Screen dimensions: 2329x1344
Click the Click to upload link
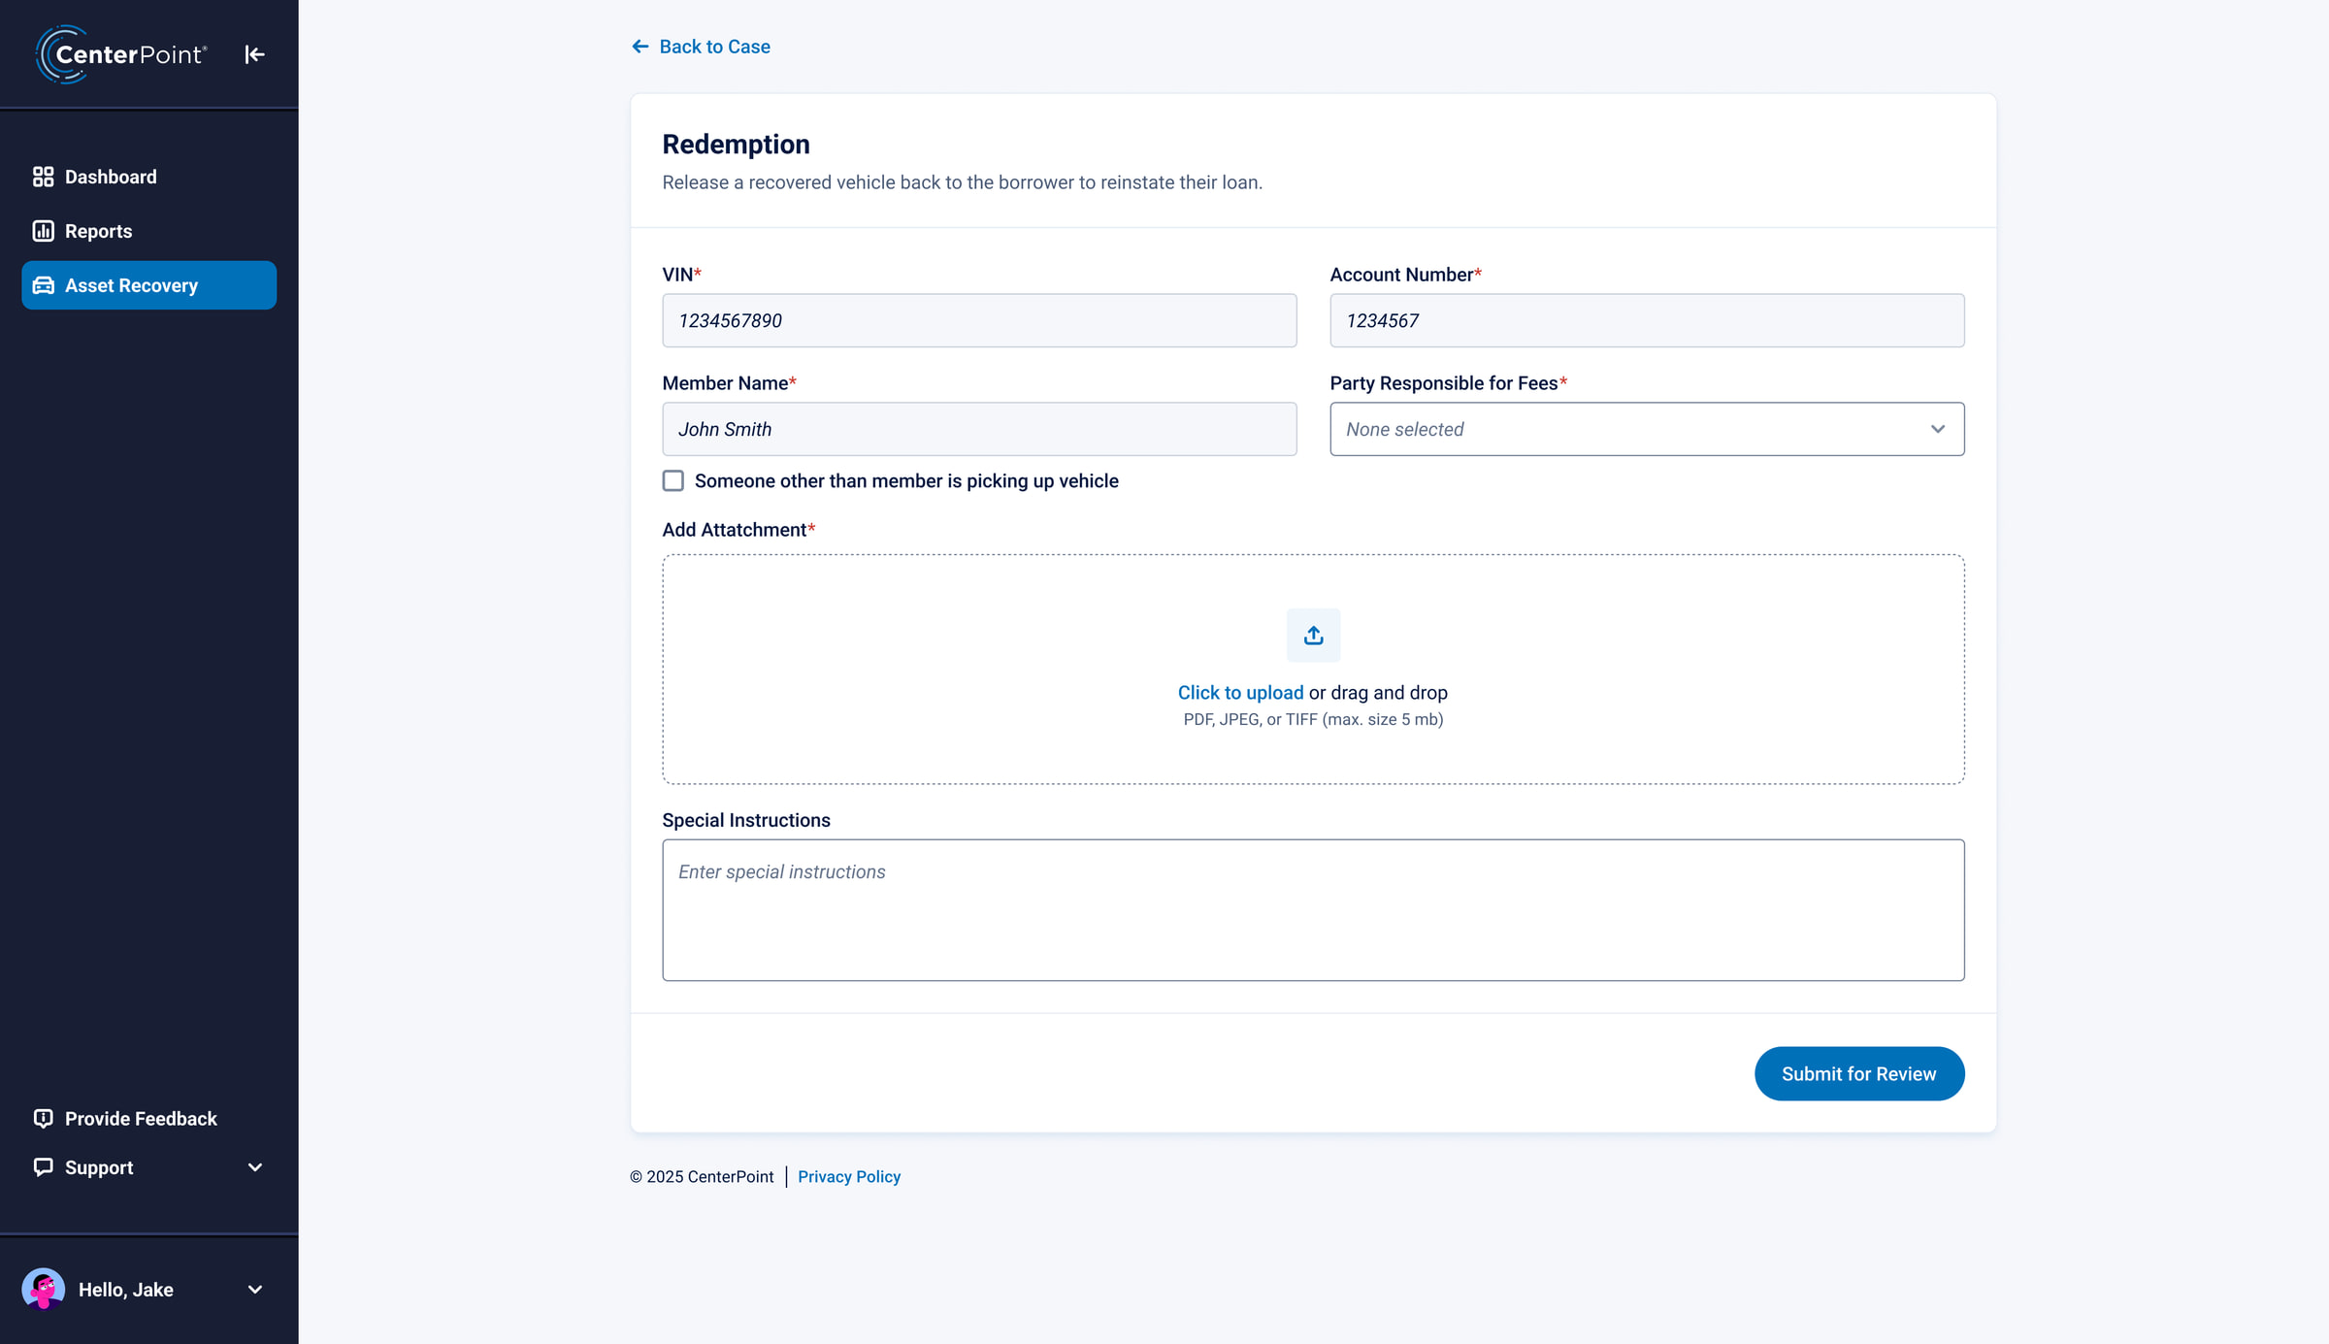(x=1240, y=692)
